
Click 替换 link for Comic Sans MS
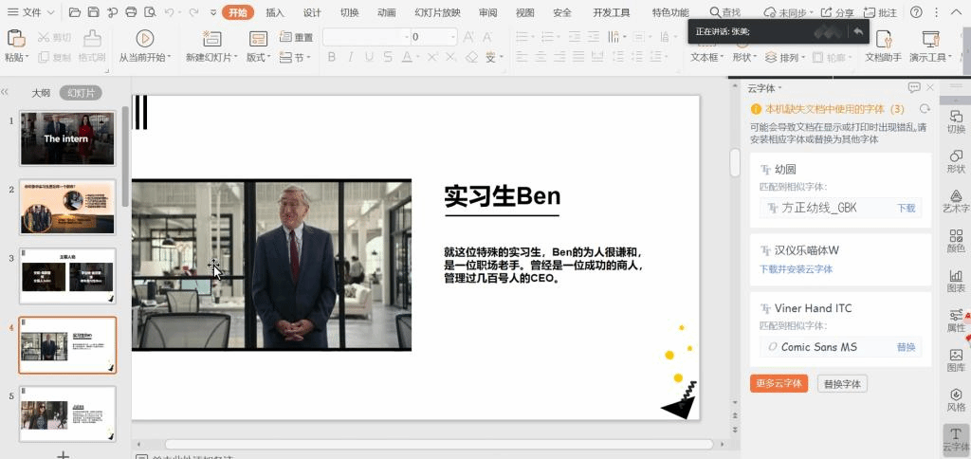click(906, 347)
